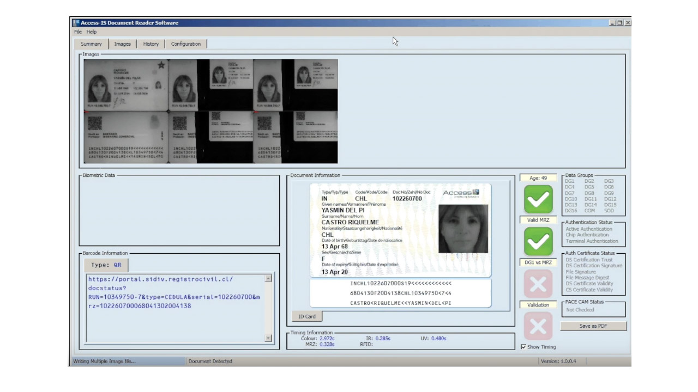Click the Save as PDF button
The width and height of the screenshot is (698, 392).
pos(593,326)
